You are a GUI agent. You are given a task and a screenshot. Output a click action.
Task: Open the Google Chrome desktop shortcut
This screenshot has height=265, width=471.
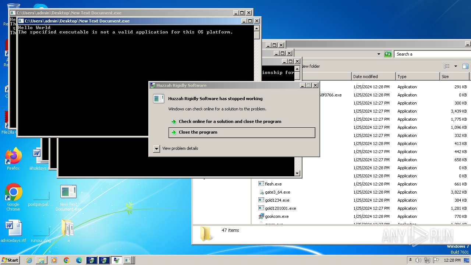point(13,197)
